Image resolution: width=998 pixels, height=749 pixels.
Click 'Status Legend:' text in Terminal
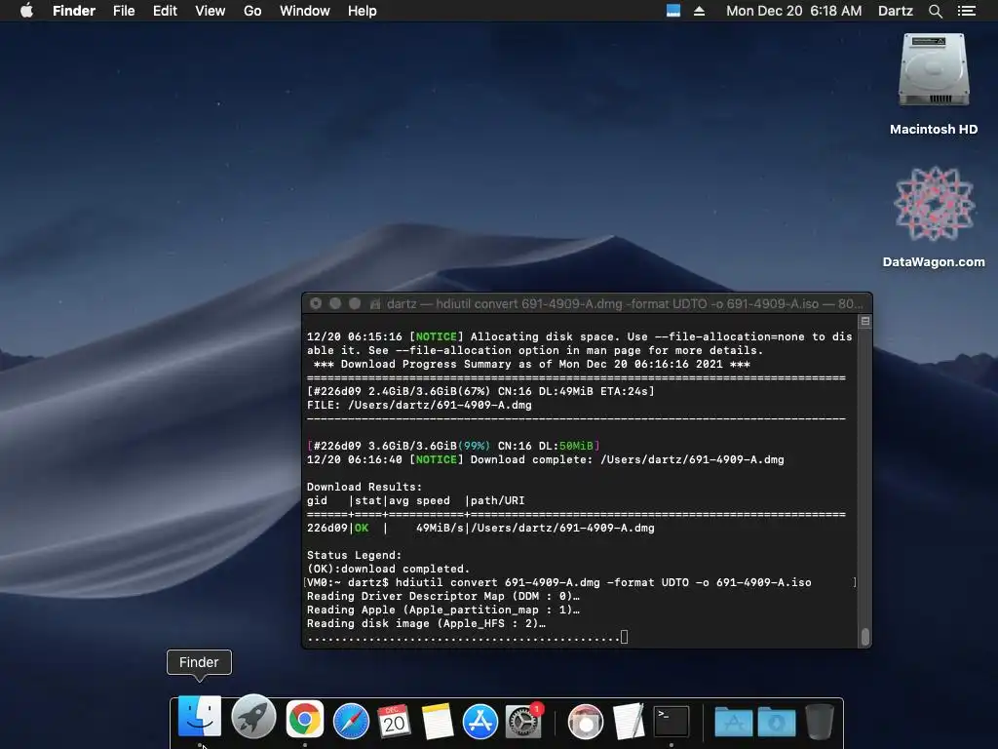(354, 555)
